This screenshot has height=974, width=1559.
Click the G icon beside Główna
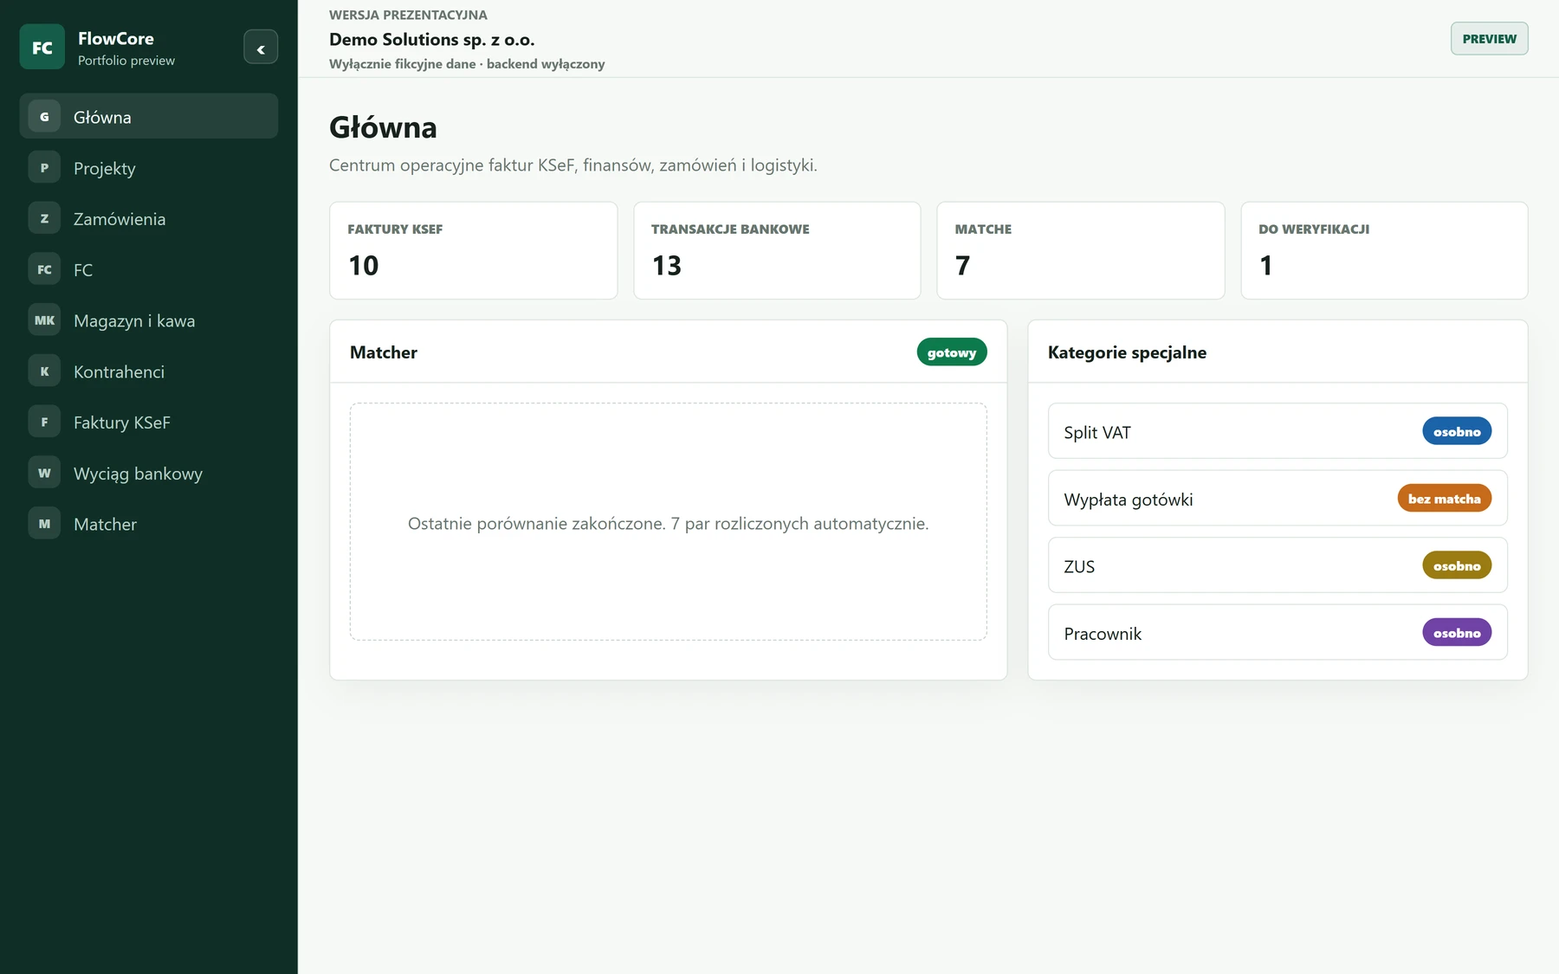[44, 117]
